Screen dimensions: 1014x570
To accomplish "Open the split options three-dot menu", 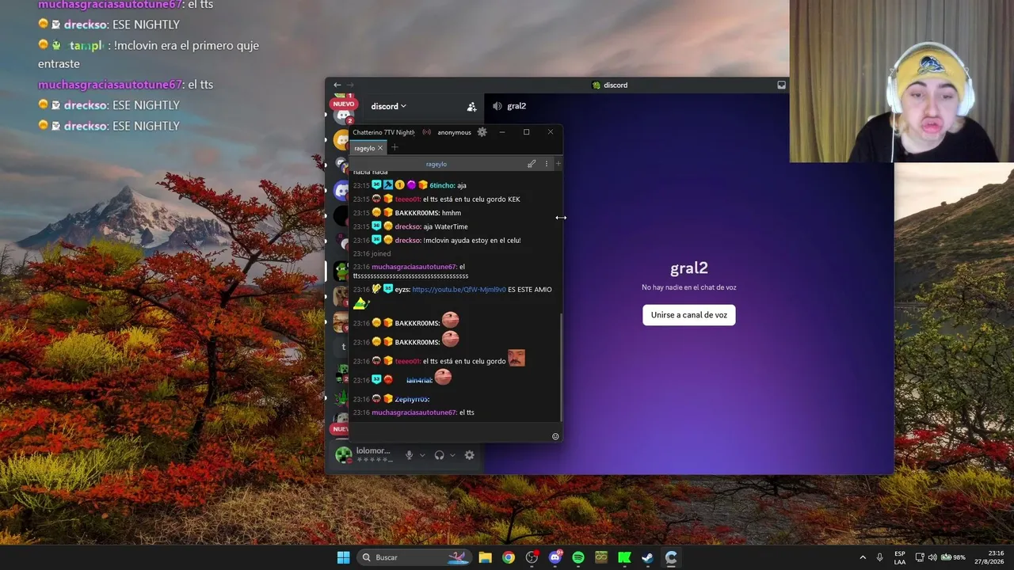I will click(546, 164).
